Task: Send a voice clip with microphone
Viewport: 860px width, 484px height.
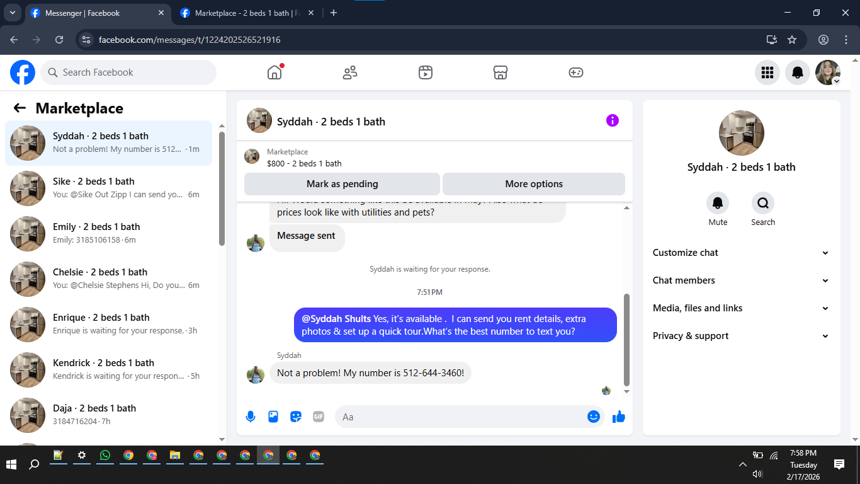Action: click(x=251, y=417)
